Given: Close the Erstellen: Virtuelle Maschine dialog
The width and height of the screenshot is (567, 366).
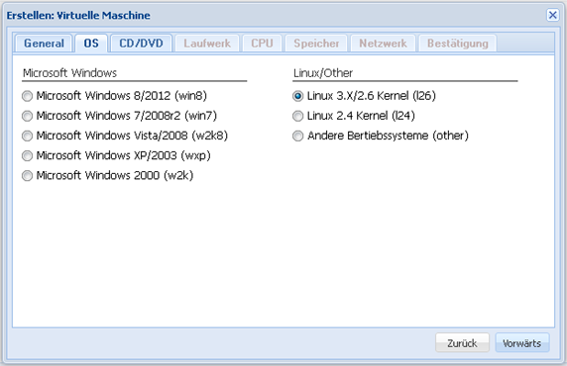Looking at the screenshot, I should tap(552, 15).
